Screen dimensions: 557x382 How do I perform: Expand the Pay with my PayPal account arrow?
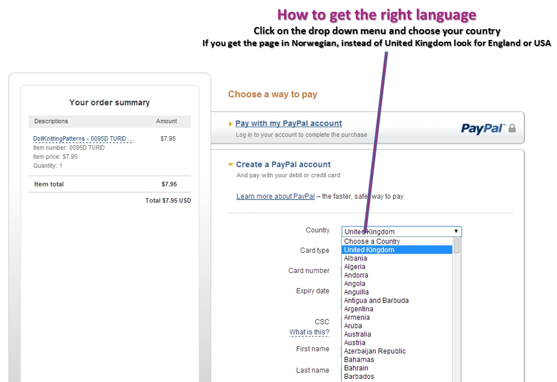(x=230, y=124)
